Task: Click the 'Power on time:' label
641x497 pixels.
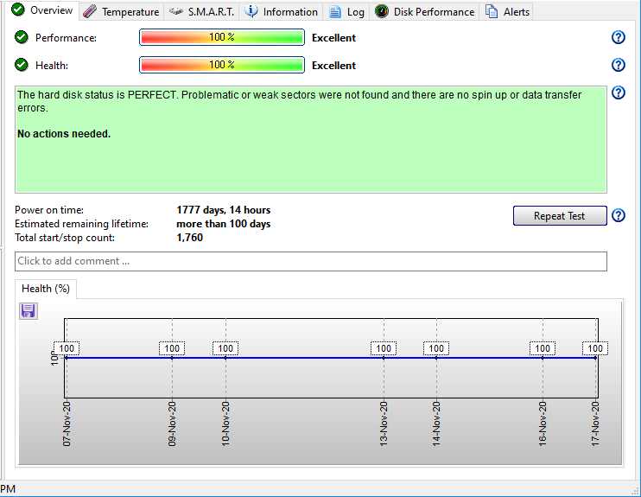Action: (x=49, y=210)
